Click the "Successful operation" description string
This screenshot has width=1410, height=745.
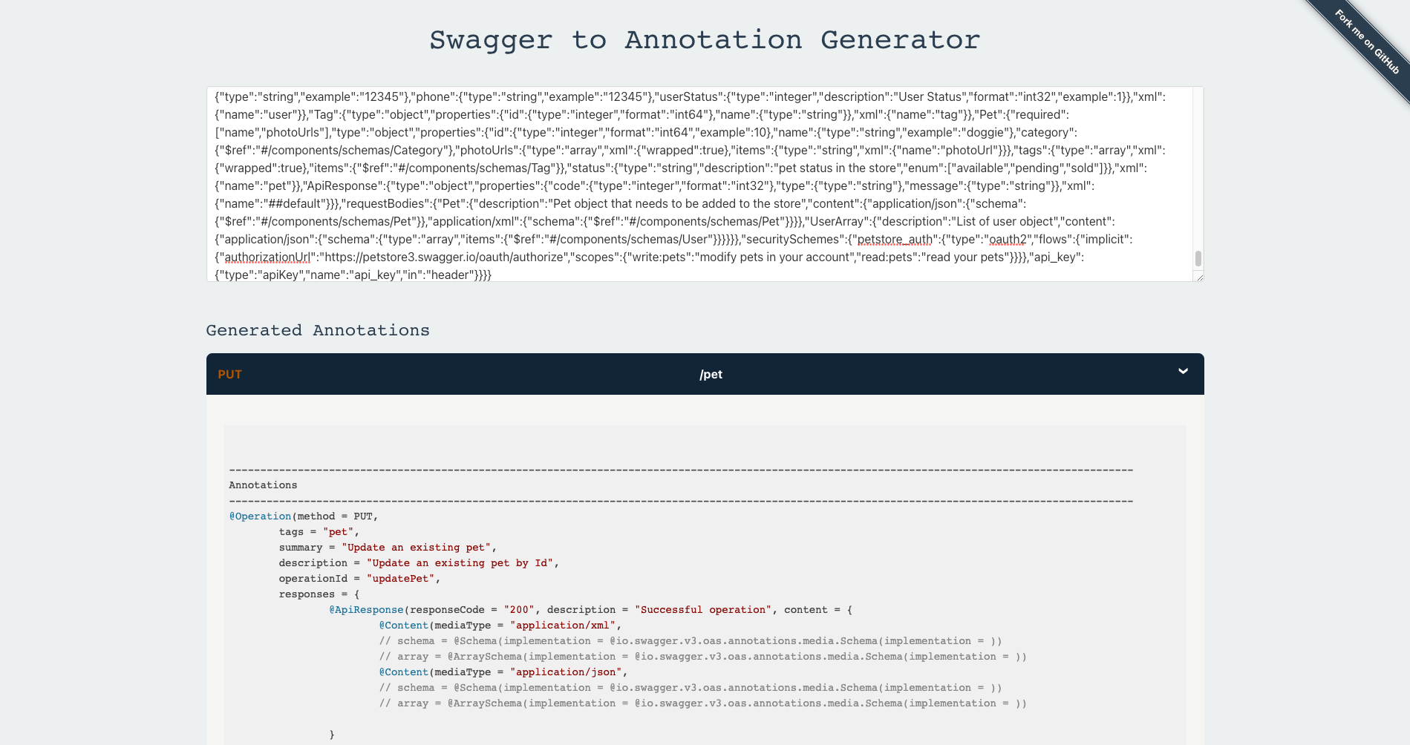[x=703, y=610]
